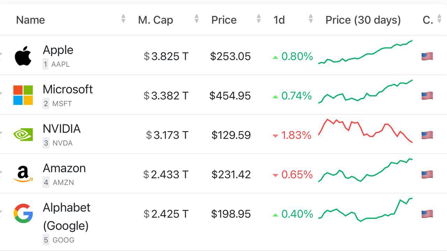Click Amazon's green 30-day price chart
This screenshot has width=447, height=251.
pos(365,170)
